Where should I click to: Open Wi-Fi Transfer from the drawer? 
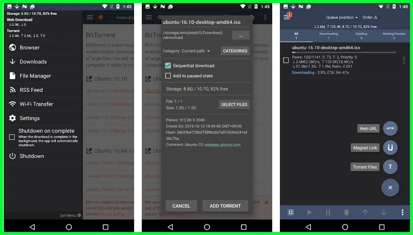tap(43, 104)
